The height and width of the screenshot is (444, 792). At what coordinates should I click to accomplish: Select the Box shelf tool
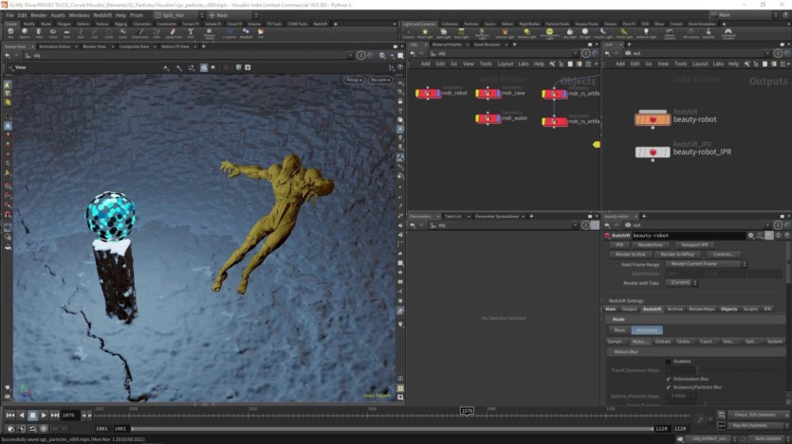[10, 33]
